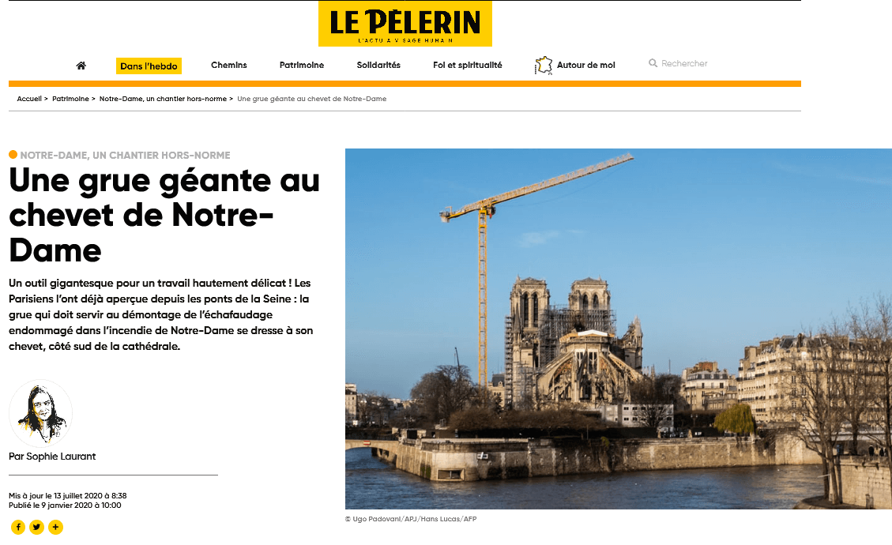Share article on Twitter
892x545 pixels.
coord(37,528)
